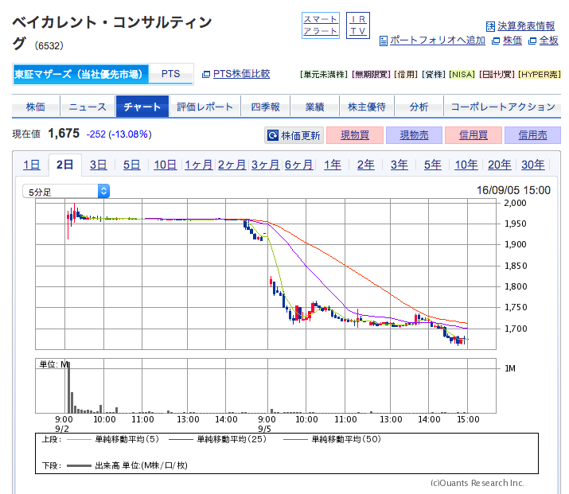Click the new-window icon beside PTS株価比較
The width and height of the screenshot is (569, 494).
pos(206,74)
